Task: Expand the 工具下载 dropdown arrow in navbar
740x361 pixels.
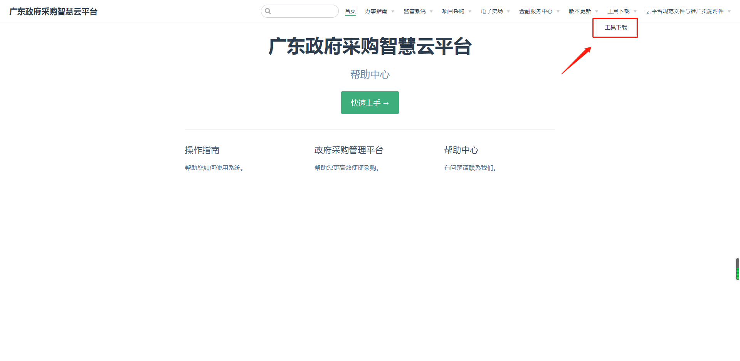Action: pos(635,12)
